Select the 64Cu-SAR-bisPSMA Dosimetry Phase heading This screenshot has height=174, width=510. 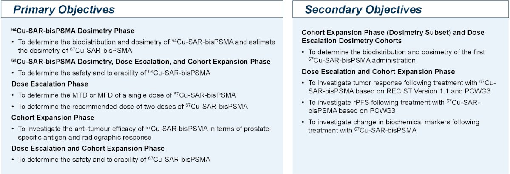(x=73, y=31)
